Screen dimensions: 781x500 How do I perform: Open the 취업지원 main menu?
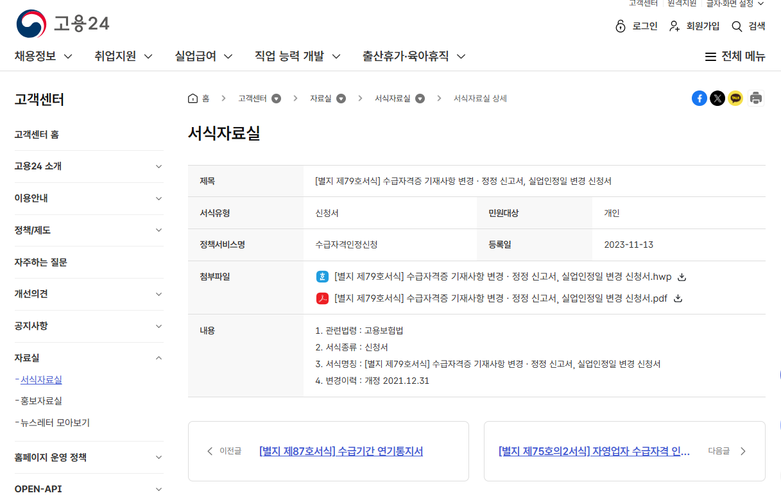123,56
